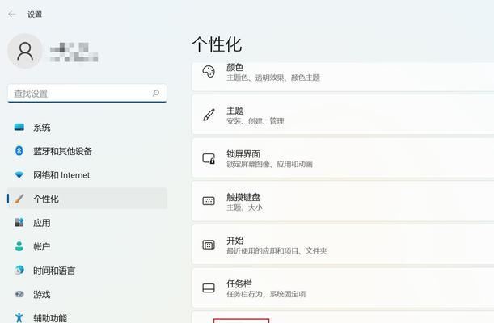Open 帐户 in the sidebar

click(87, 246)
